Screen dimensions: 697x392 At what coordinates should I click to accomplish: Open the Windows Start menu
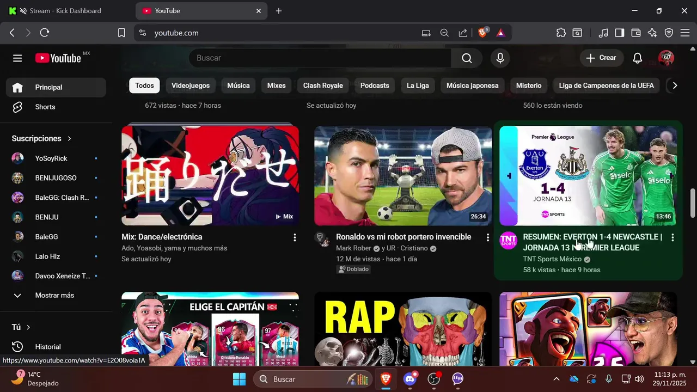click(x=239, y=379)
